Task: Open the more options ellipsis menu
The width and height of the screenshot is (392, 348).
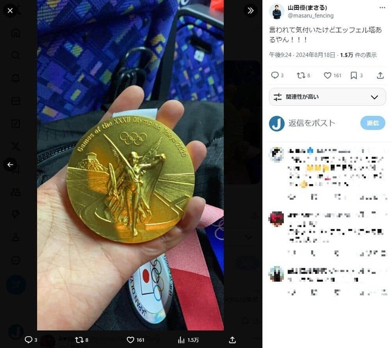Action: pyautogui.click(x=382, y=8)
